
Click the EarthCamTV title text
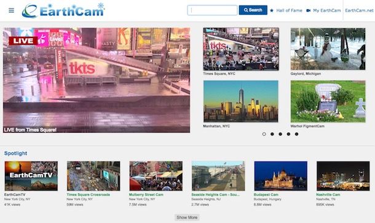(x=15, y=195)
